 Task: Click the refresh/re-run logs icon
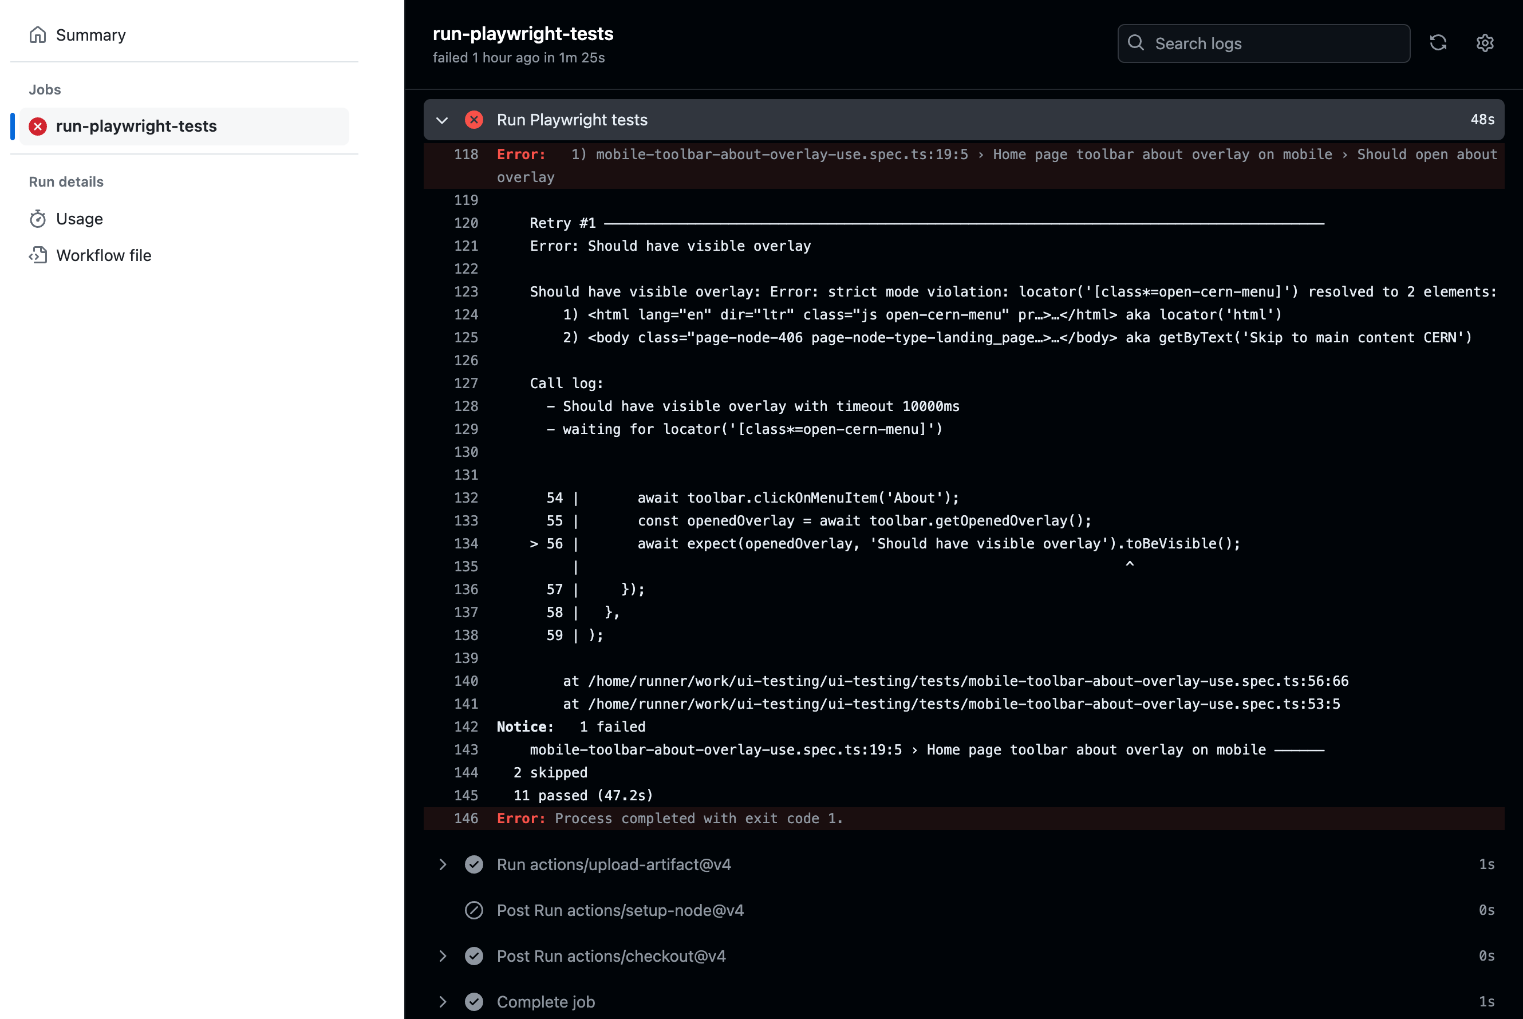(x=1438, y=43)
